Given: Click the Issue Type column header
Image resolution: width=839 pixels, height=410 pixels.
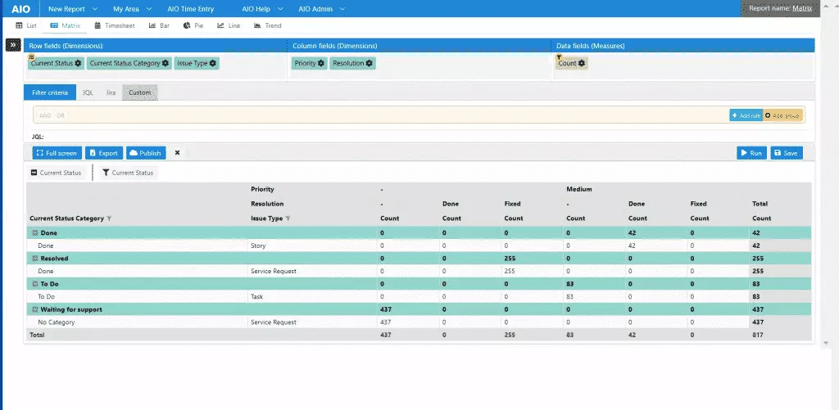Looking at the screenshot, I should (x=266, y=219).
